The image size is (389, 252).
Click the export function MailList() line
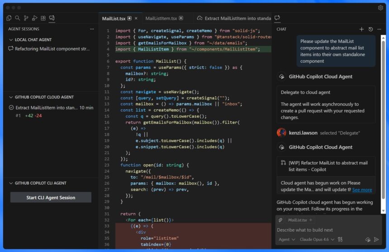click(x=151, y=61)
